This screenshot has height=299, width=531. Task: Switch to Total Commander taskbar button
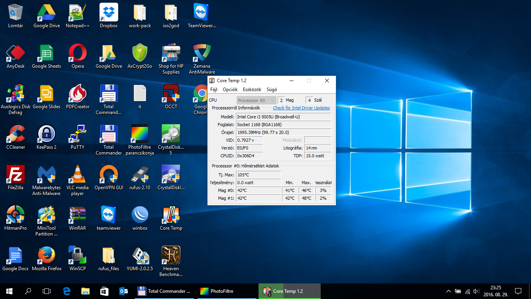pyautogui.click(x=164, y=291)
